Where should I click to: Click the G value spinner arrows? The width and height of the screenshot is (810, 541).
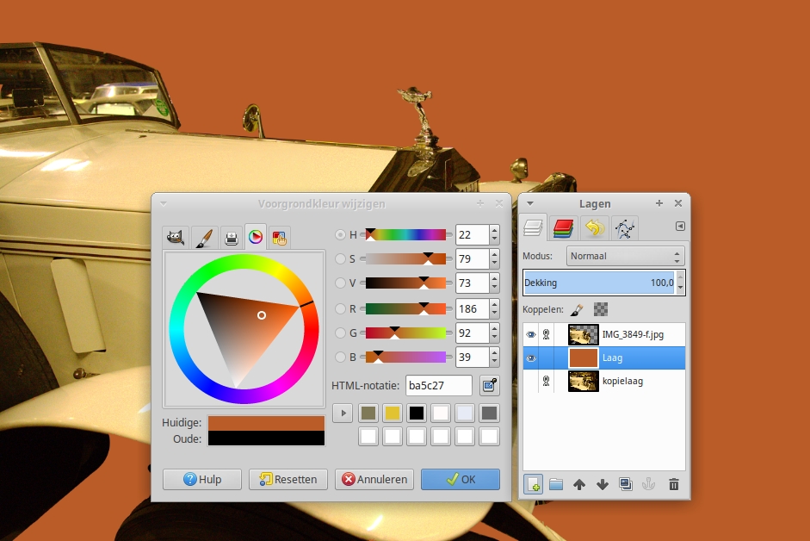494,333
